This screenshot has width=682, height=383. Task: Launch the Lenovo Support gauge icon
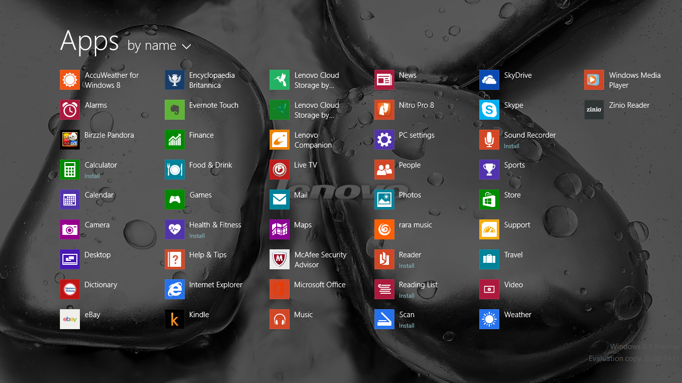[x=489, y=229]
